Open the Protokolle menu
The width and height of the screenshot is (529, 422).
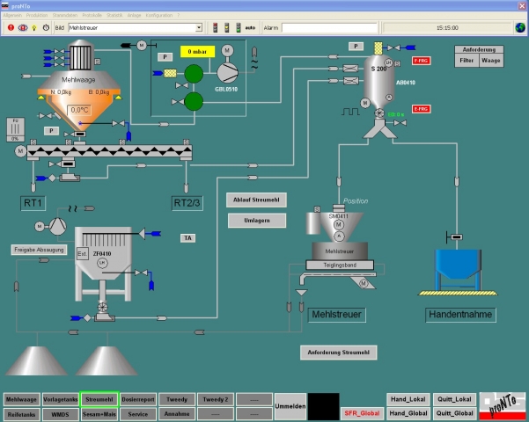92,15
